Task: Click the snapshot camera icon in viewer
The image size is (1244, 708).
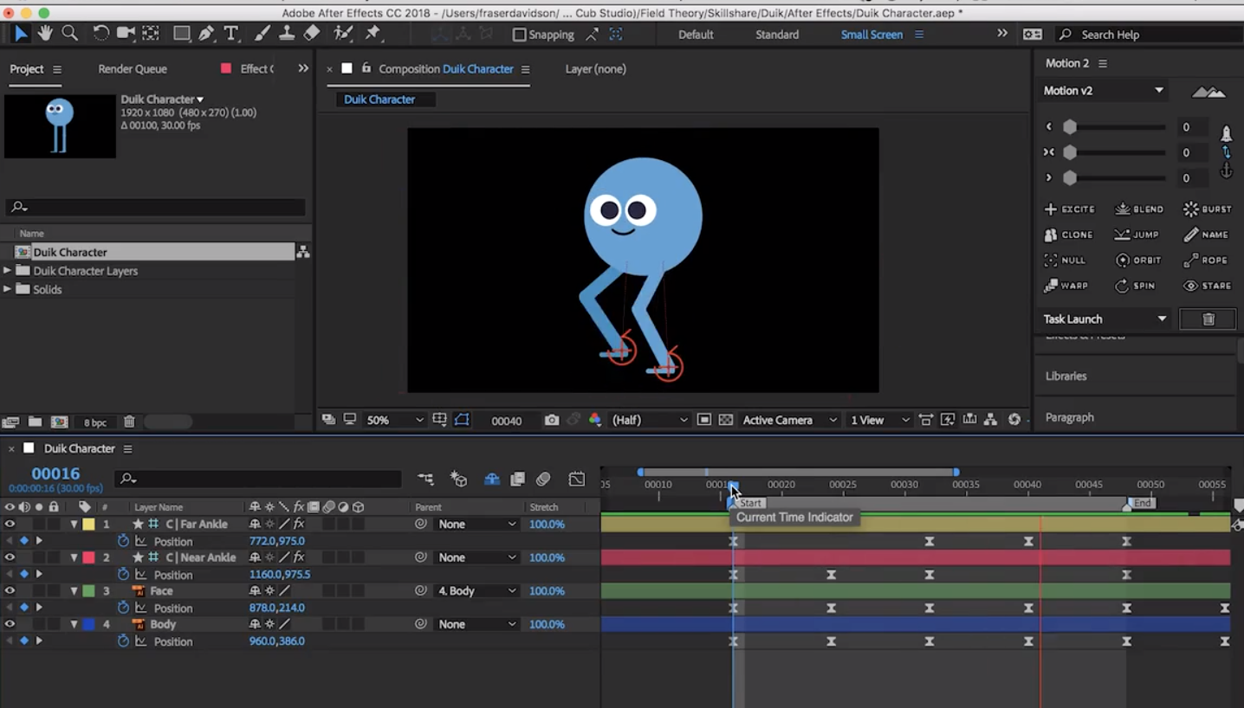Action: coord(552,420)
